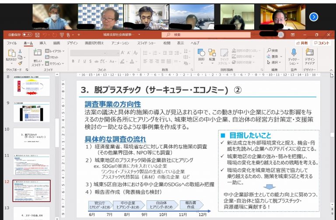The height and width of the screenshot is (220, 336).
Task: Click the 検索 search box in title bar
Action: pyautogui.click(x=206, y=35)
